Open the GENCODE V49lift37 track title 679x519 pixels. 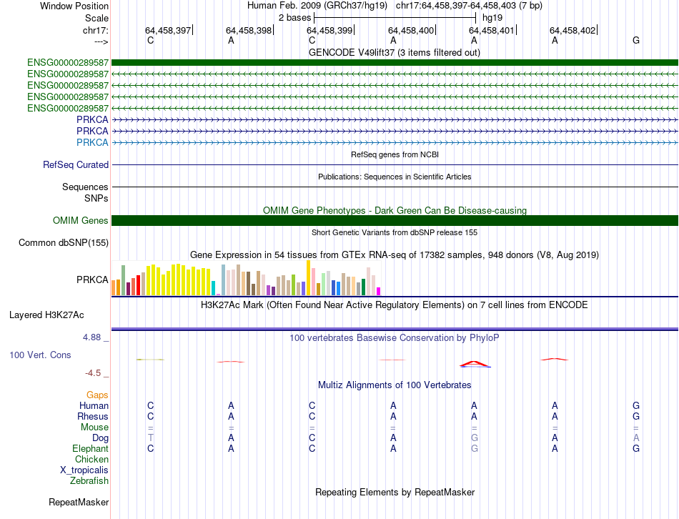click(x=394, y=52)
